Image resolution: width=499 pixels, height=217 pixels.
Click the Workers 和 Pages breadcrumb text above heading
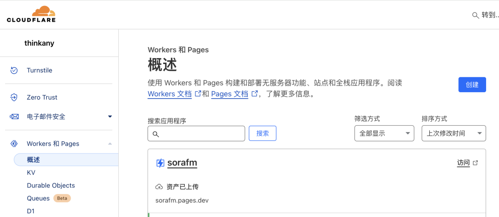click(x=178, y=50)
